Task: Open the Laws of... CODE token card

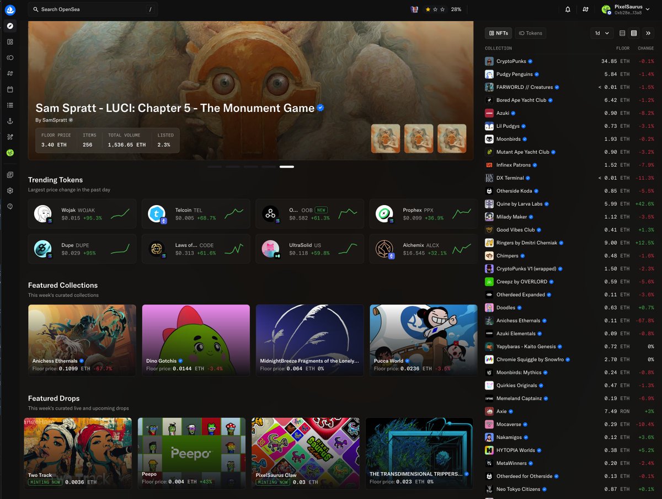Action: tap(196, 249)
